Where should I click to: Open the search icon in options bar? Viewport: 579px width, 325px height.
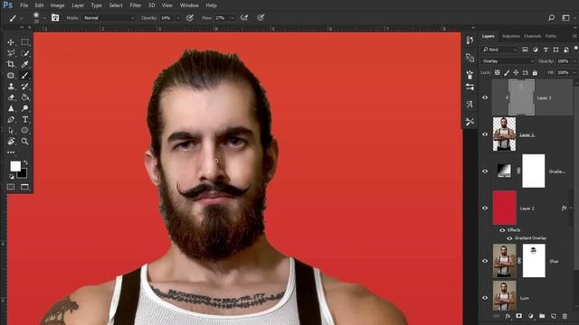[x=551, y=18]
